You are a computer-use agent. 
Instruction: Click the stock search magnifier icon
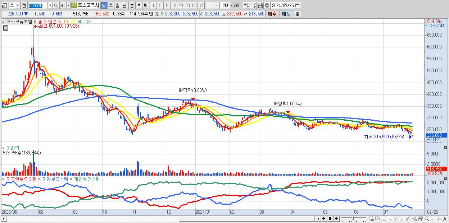(56, 5)
